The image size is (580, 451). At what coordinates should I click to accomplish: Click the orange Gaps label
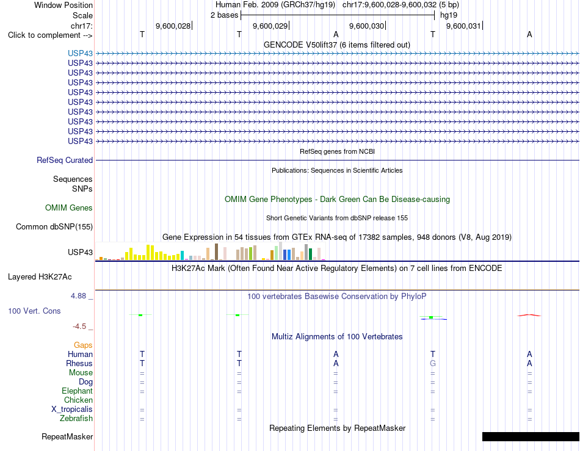pos(83,345)
